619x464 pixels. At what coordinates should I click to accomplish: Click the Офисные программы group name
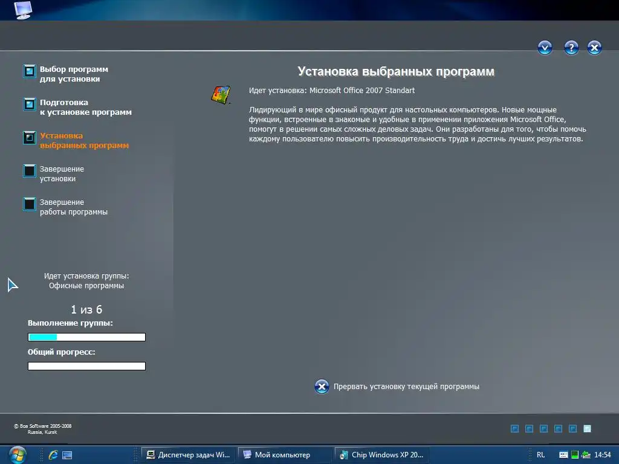(86, 286)
